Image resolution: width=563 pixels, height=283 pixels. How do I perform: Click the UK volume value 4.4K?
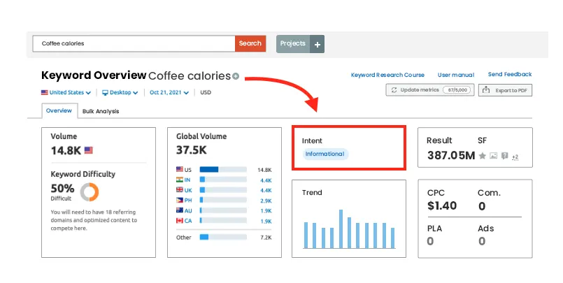tap(266, 191)
